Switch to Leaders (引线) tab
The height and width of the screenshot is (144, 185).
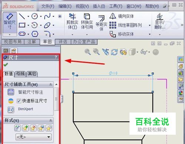(x=20, y=74)
